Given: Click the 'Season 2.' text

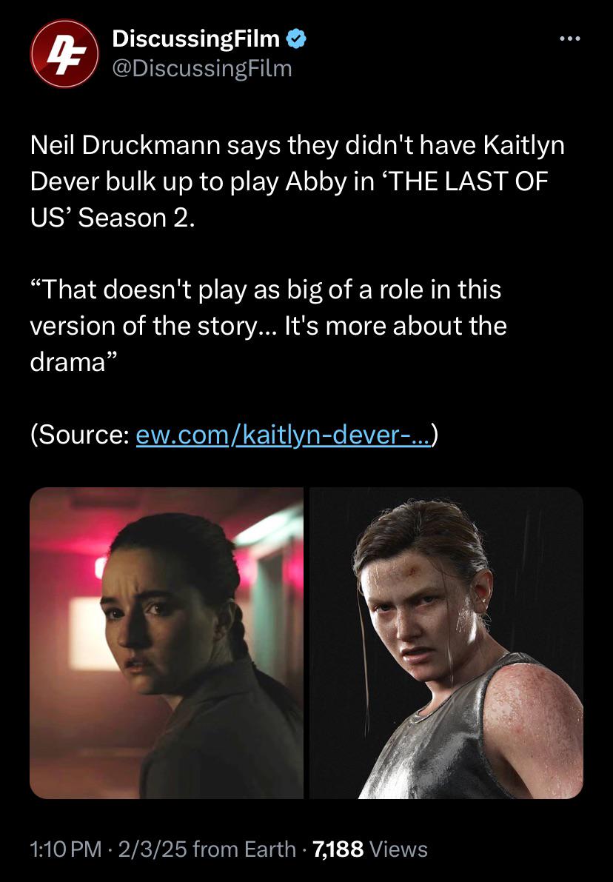Looking at the screenshot, I should tap(137, 218).
